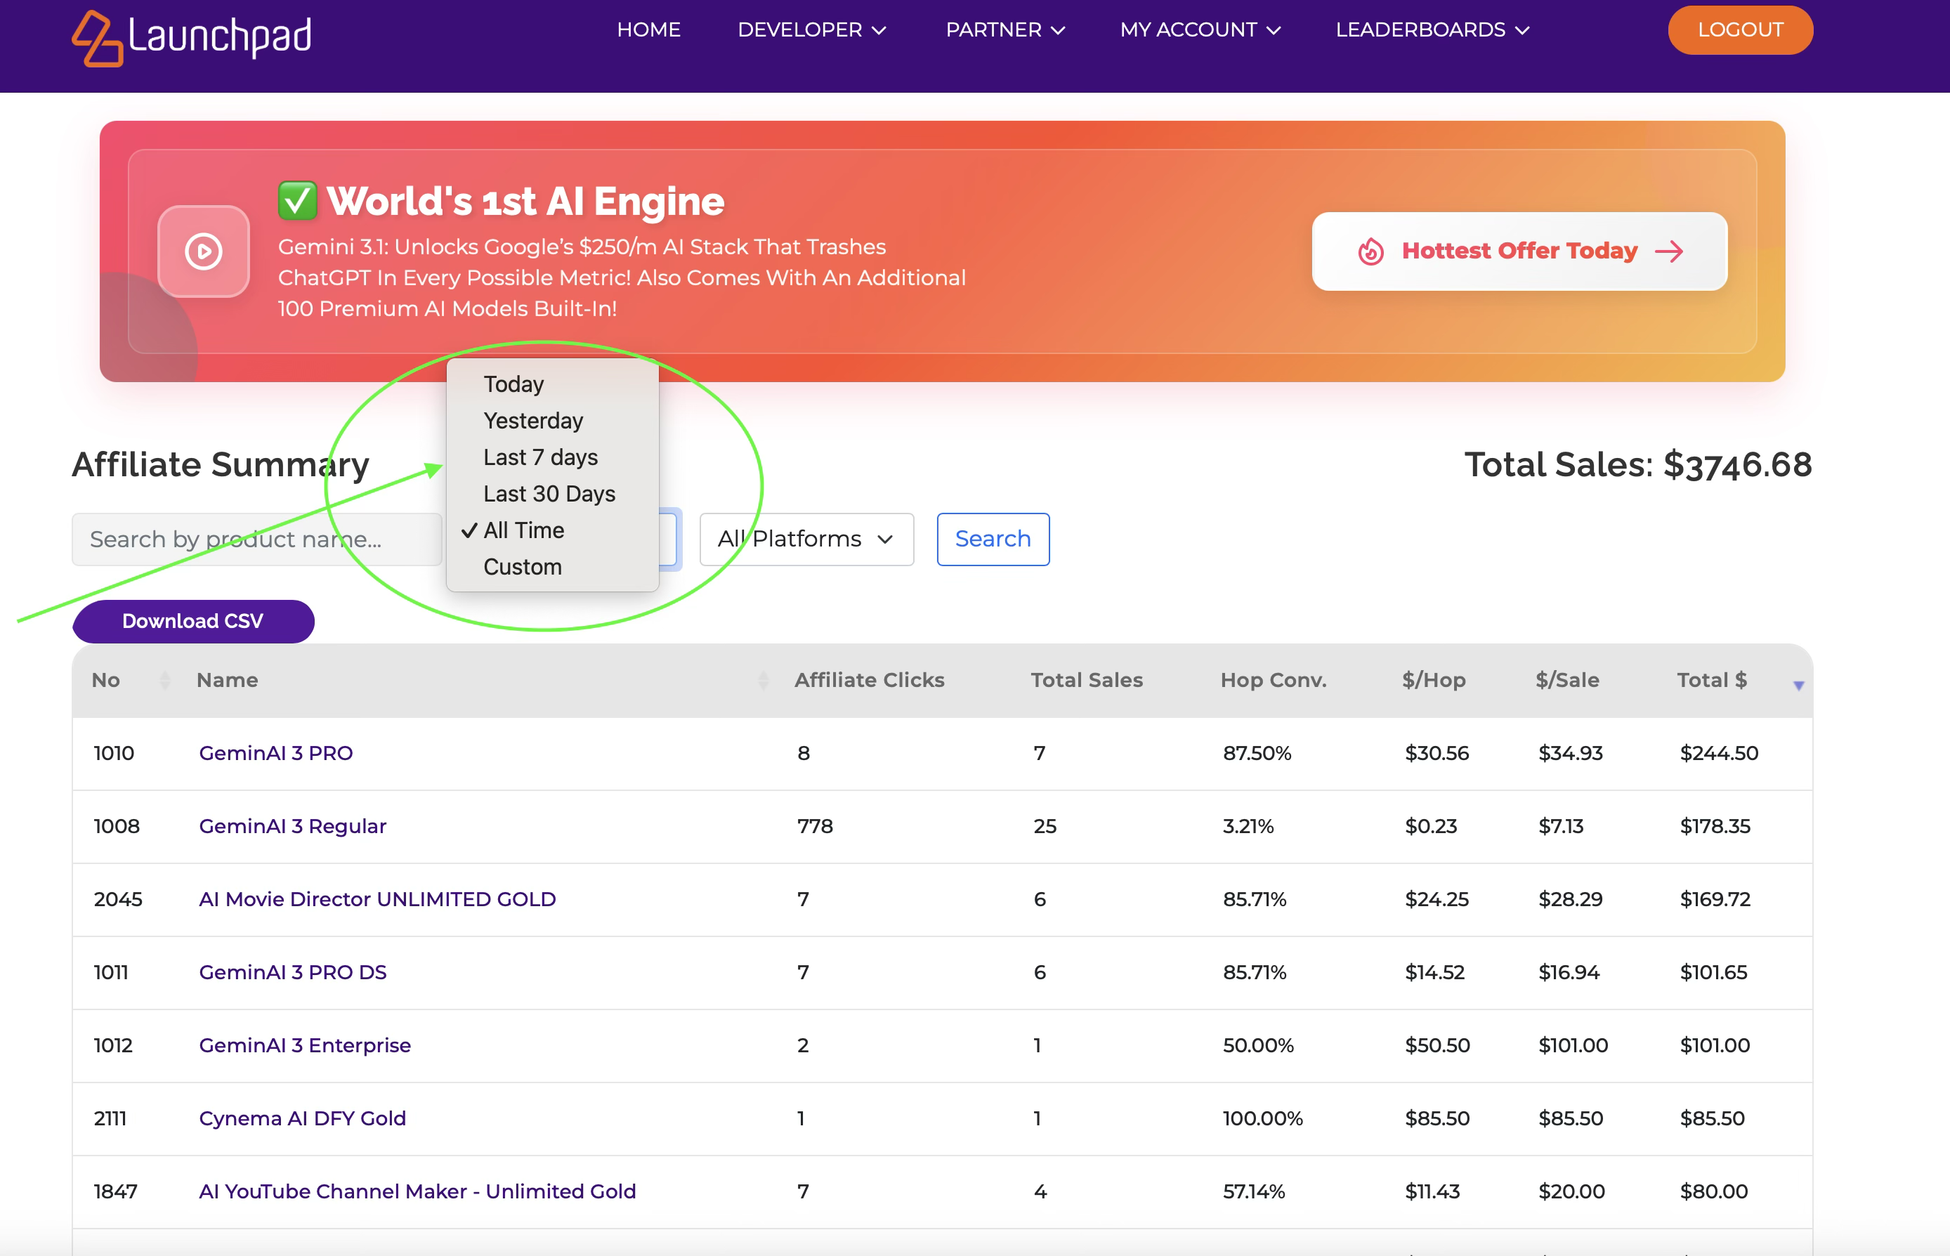1950x1256 pixels.
Task: Click the flame icon on Hottest Offer
Action: (x=1371, y=251)
